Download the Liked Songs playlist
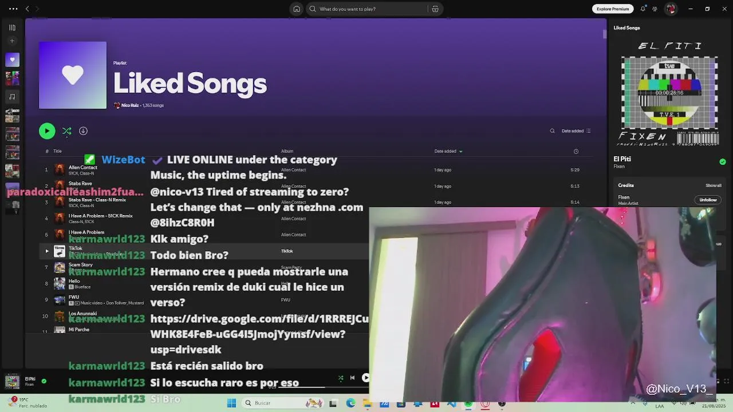Screen dimensions: 733x412 83,131
